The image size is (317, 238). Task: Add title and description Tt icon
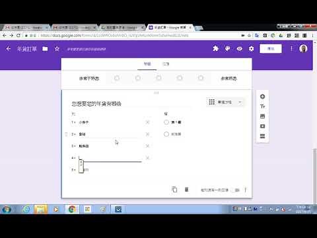(262, 106)
